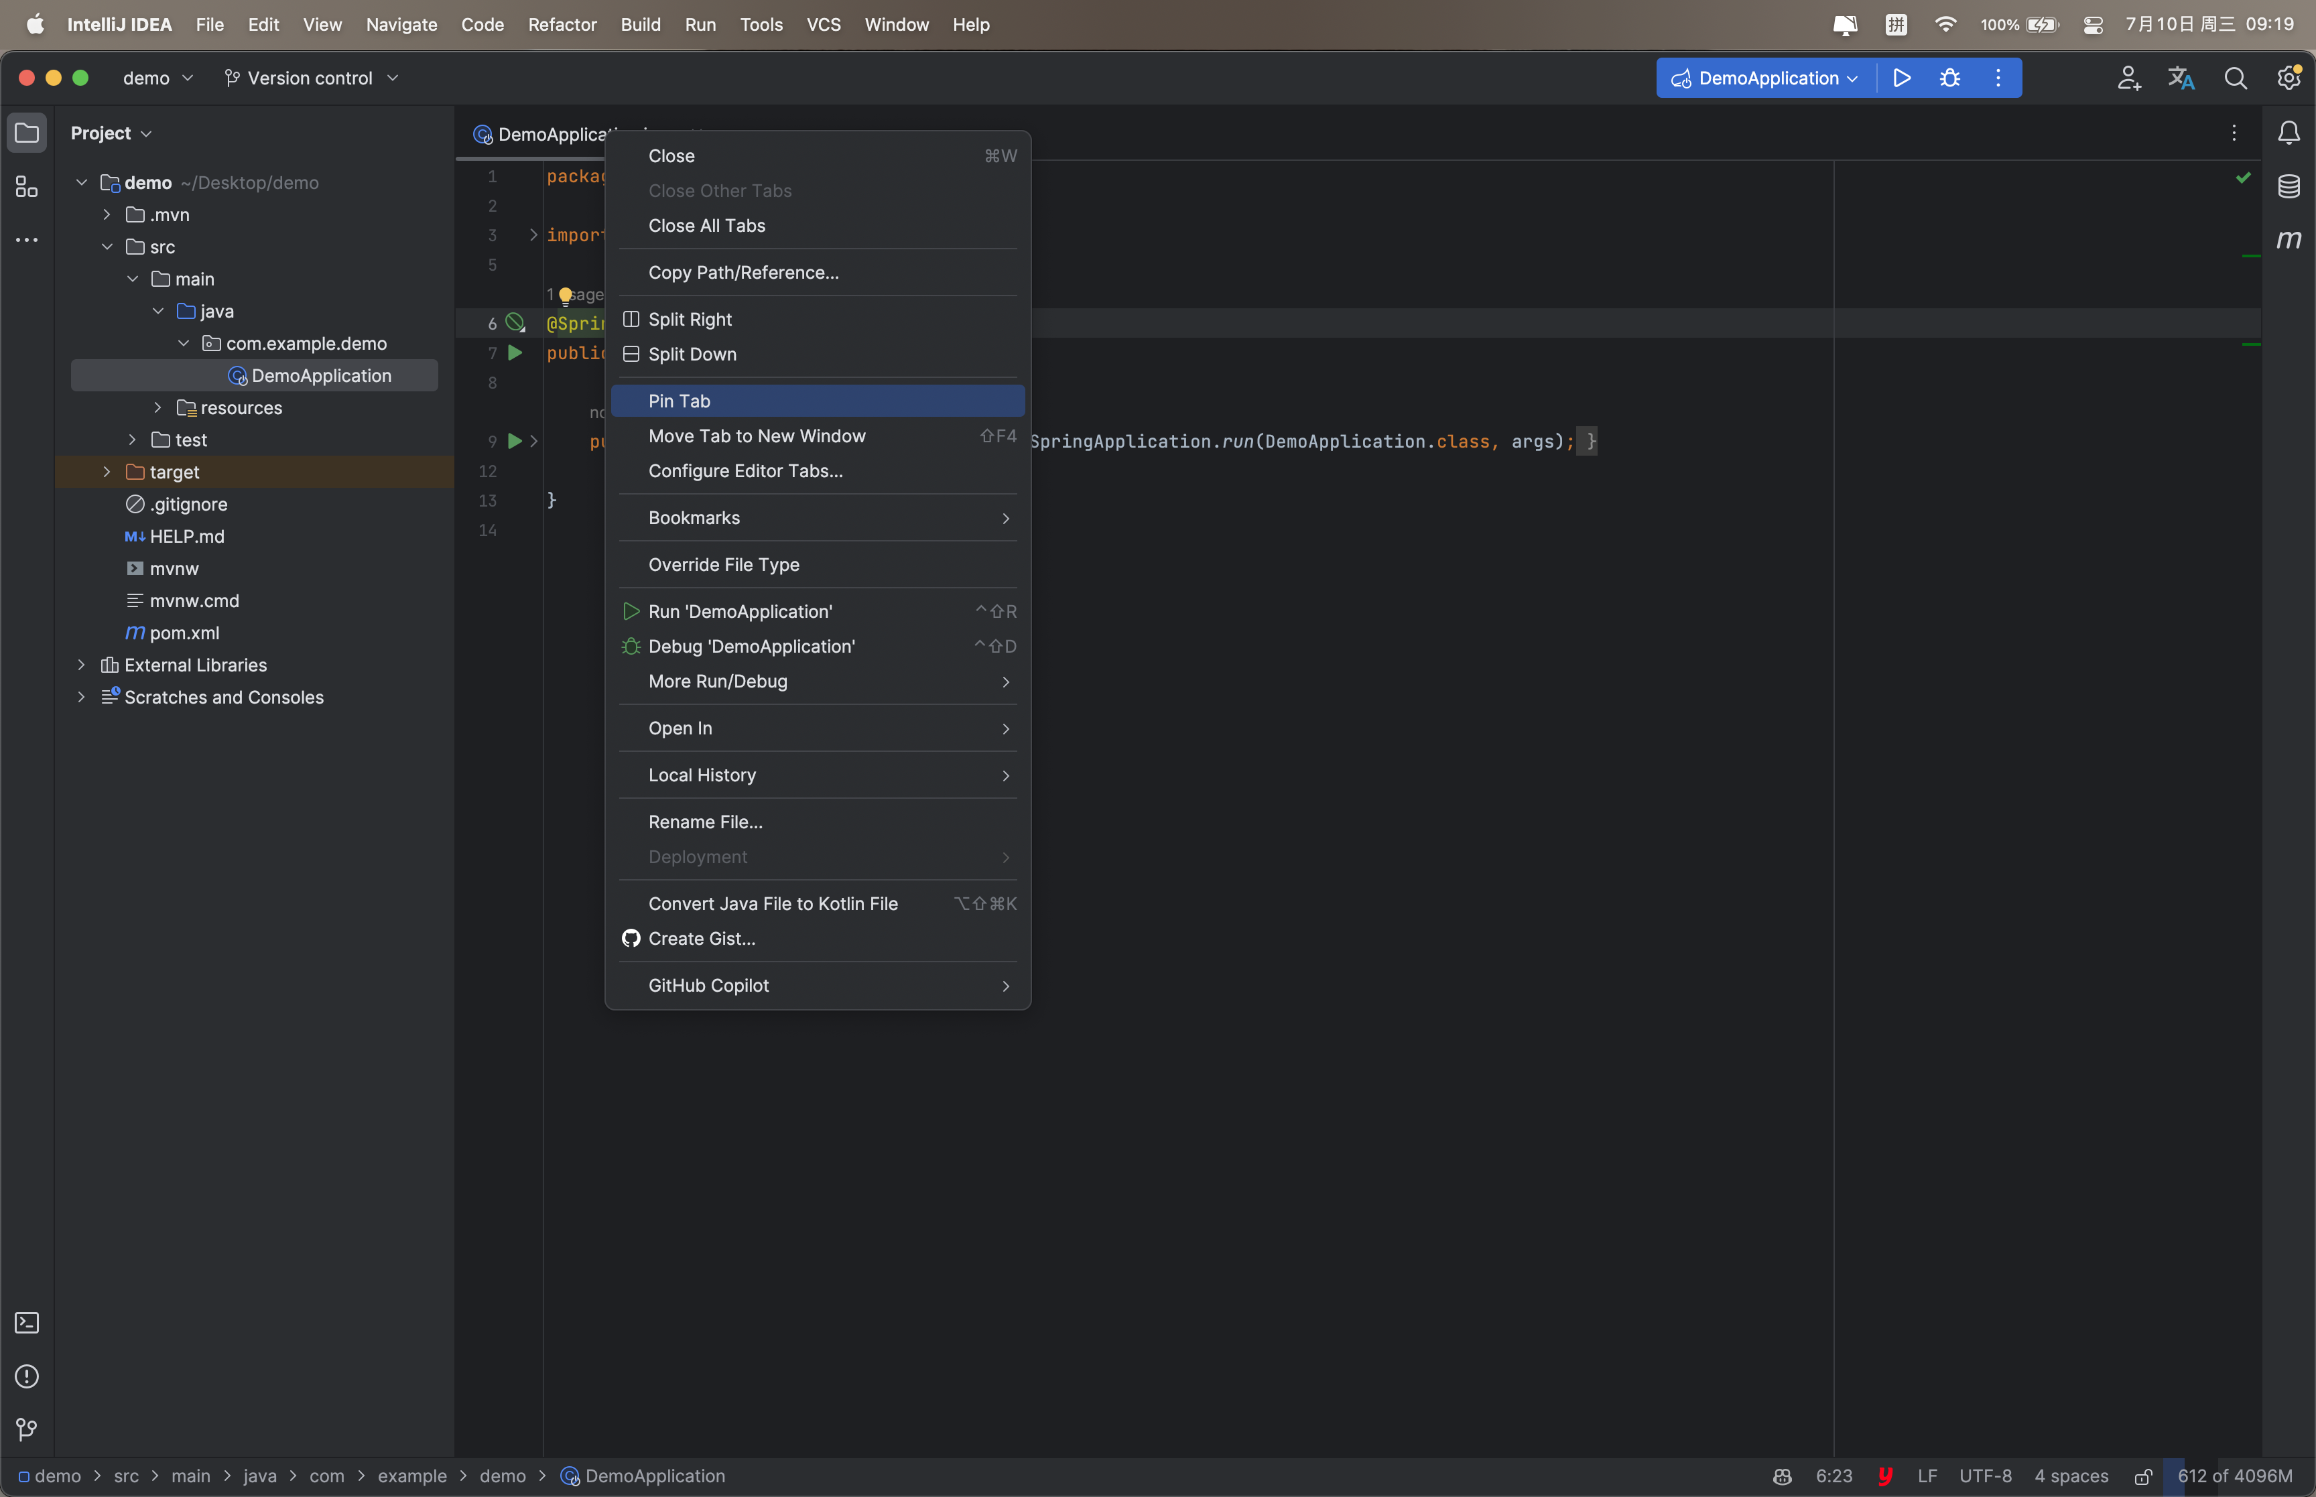The image size is (2316, 1497).
Task: Open the Database tool window
Action: pyautogui.click(x=2289, y=186)
